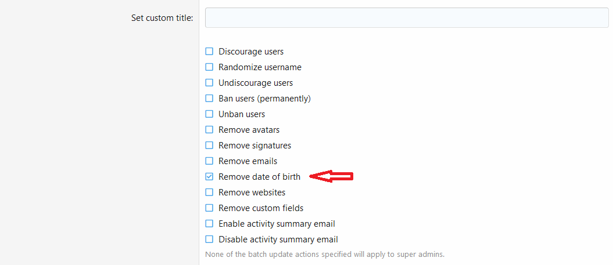Check the Remove signatures box
The image size is (613, 265).
pyautogui.click(x=210, y=146)
